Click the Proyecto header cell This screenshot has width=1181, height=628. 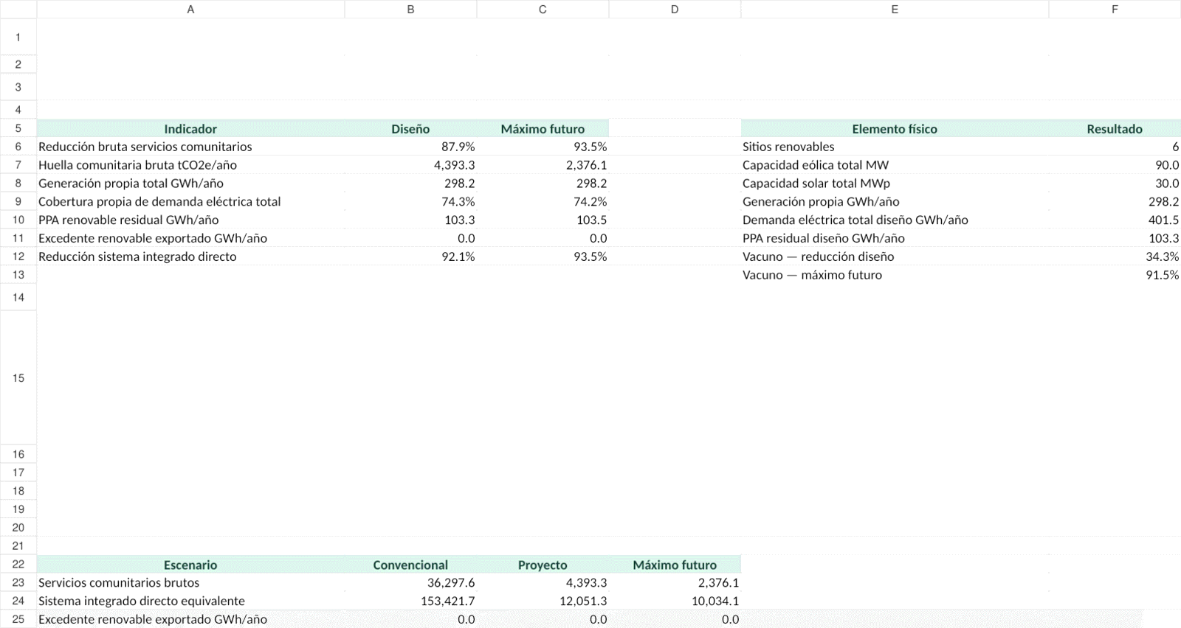click(x=543, y=565)
